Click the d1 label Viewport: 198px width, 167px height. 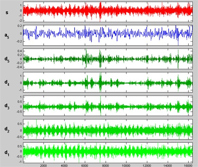click(x=7, y=153)
